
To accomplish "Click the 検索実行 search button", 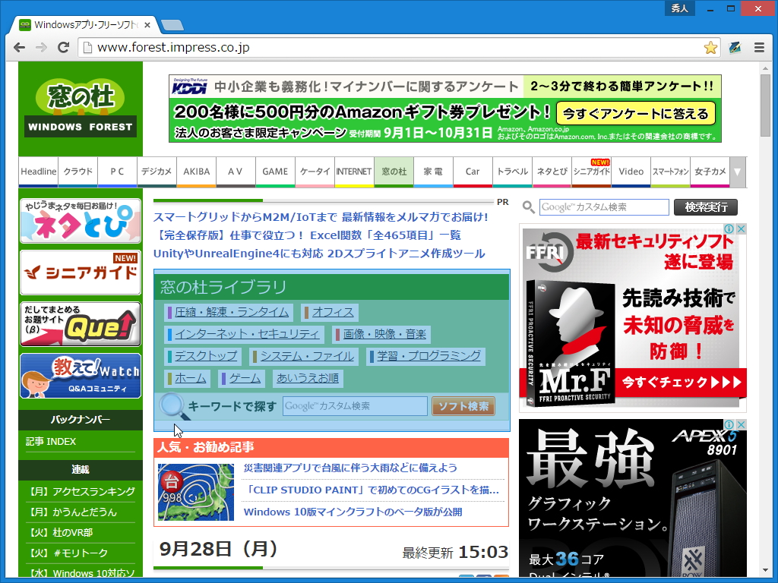I will [x=706, y=207].
